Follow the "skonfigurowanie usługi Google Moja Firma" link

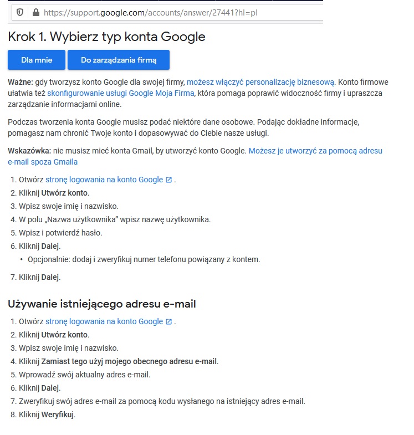[x=120, y=93]
